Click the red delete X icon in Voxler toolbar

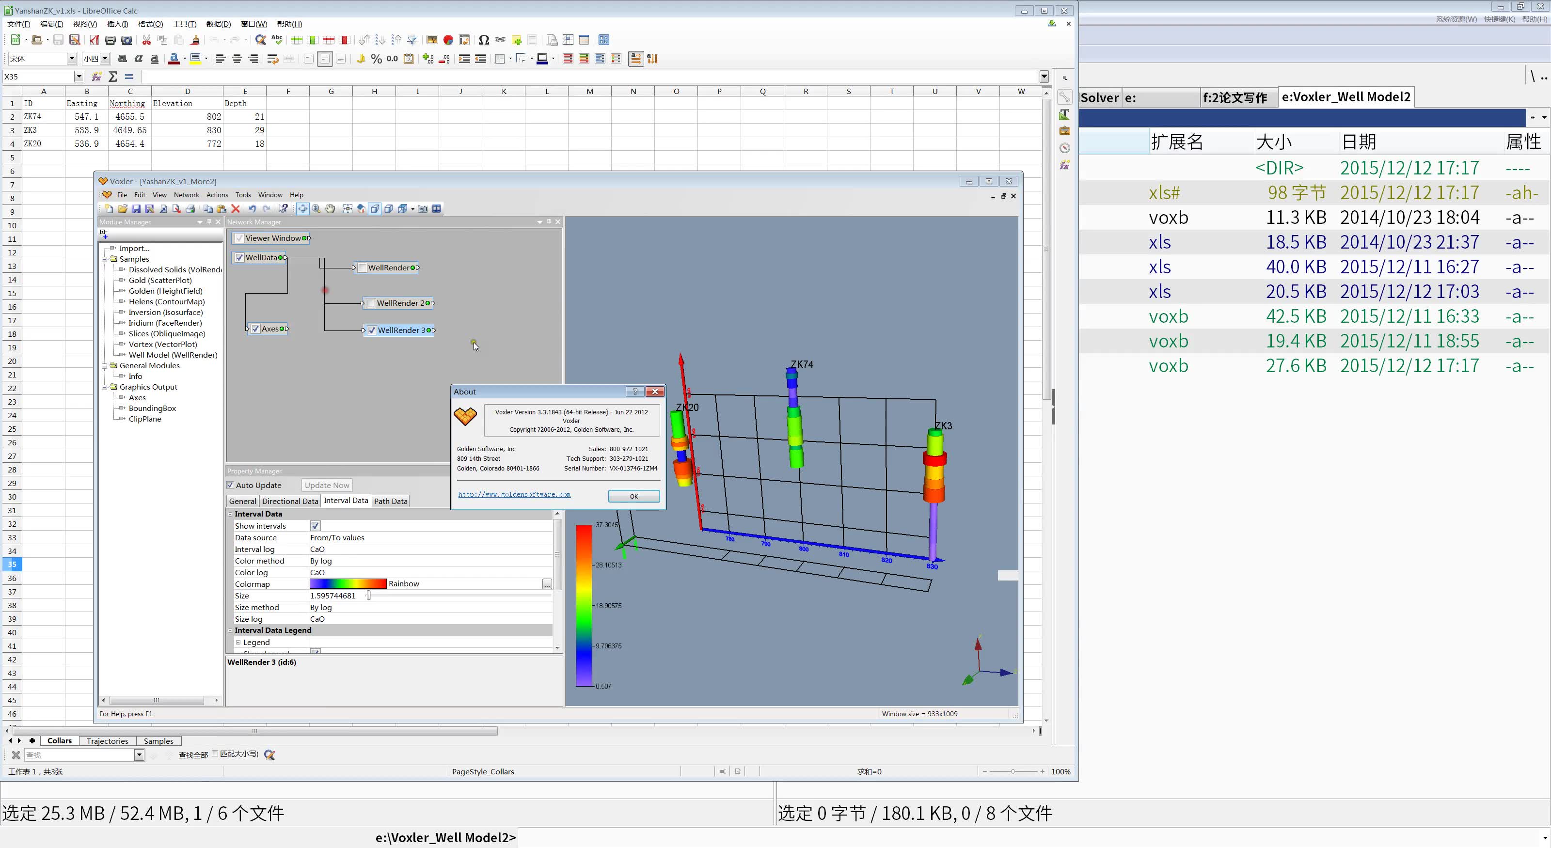(x=236, y=209)
